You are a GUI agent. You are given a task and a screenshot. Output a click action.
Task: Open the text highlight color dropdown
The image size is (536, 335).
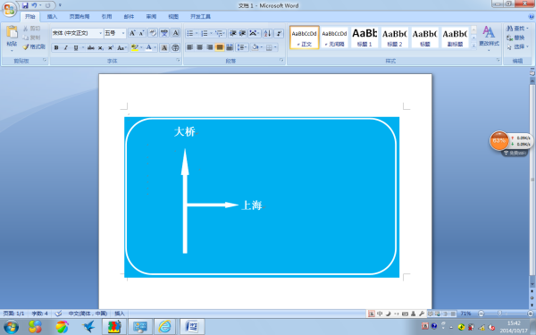141,48
